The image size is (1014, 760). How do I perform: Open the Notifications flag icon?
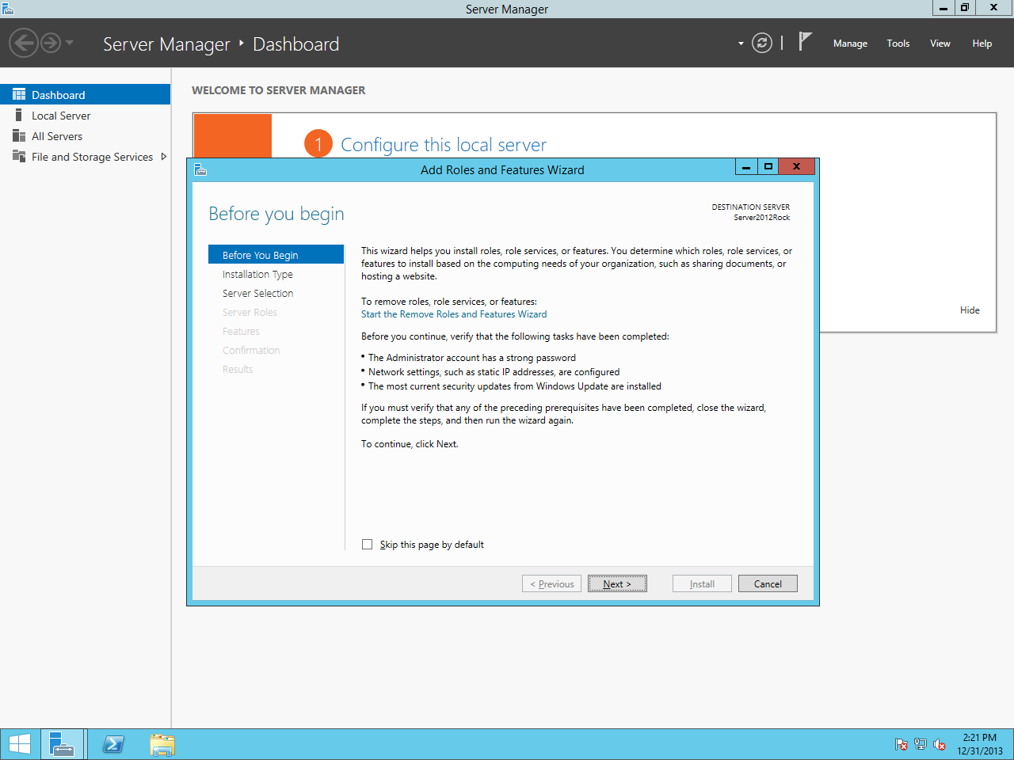[805, 41]
